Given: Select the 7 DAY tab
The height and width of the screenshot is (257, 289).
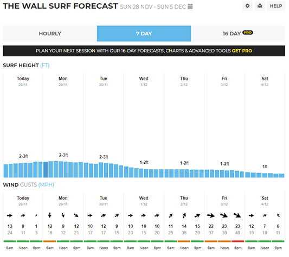Looking at the screenshot, I should [144, 34].
